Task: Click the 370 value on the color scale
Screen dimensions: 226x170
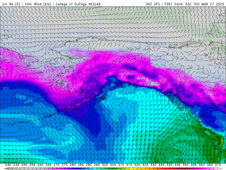Action: (x=218, y=165)
